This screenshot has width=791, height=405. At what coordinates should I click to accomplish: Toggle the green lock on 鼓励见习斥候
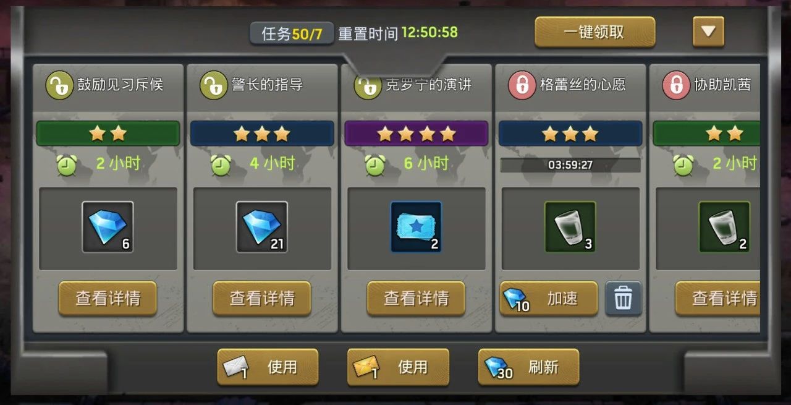[x=59, y=85]
